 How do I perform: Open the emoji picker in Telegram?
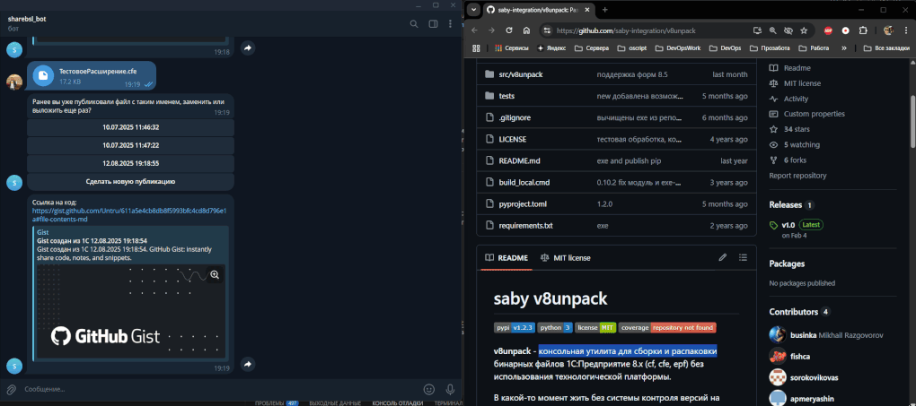tap(428, 389)
